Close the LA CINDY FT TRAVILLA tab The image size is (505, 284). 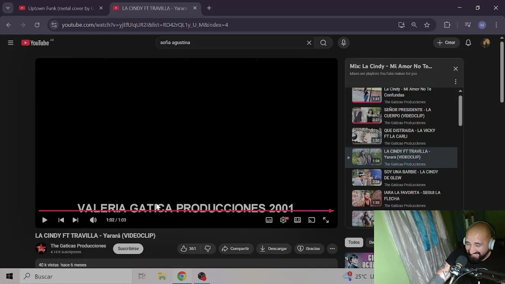[x=195, y=8]
